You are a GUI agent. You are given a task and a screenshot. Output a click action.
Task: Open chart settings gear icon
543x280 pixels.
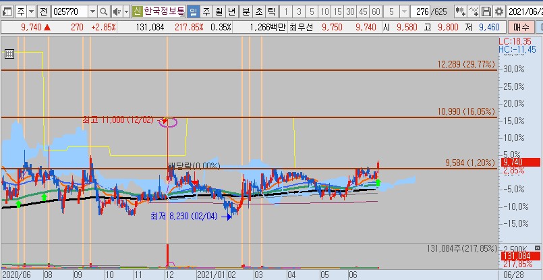pos(498,11)
